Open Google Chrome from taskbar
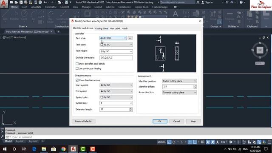Screen dimensions: 272x153 coord(63,149)
